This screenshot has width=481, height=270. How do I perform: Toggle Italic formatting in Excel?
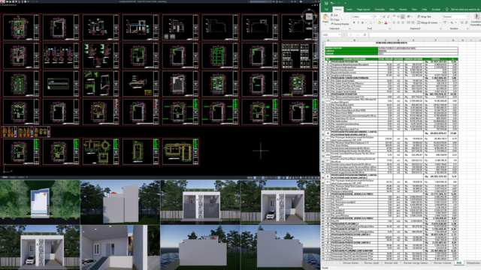(x=358, y=22)
